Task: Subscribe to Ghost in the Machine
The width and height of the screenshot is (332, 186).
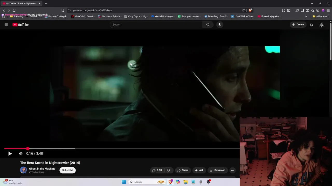Action: tap(67, 170)
